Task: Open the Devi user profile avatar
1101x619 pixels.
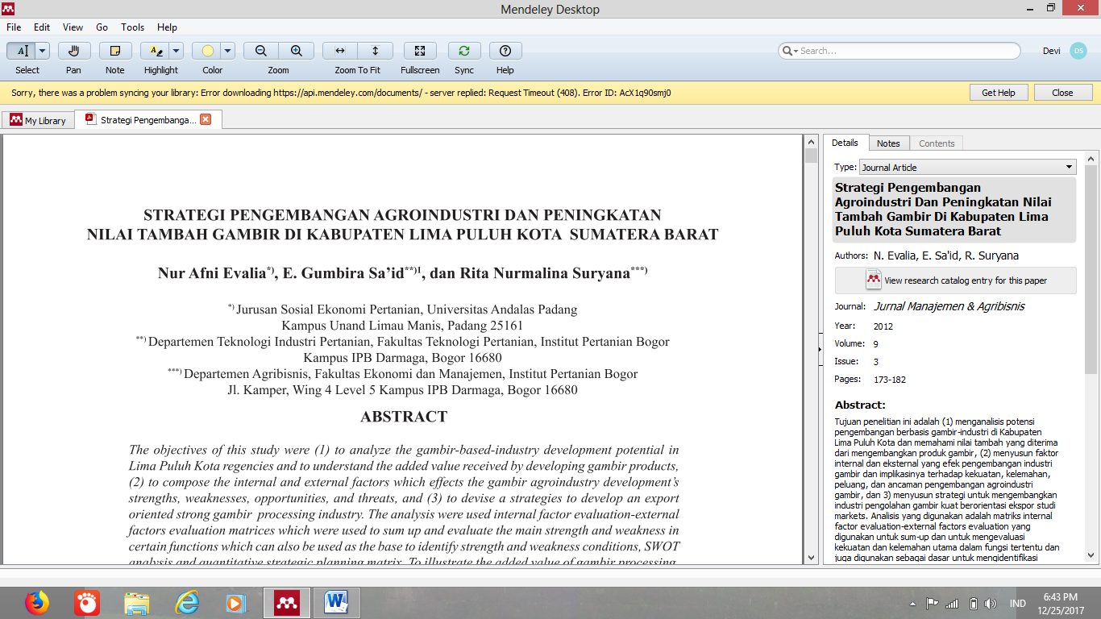Action: tap(1078, 51)
